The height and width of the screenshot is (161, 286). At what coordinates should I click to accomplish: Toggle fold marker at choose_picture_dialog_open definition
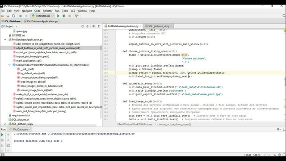pos(115,51)
